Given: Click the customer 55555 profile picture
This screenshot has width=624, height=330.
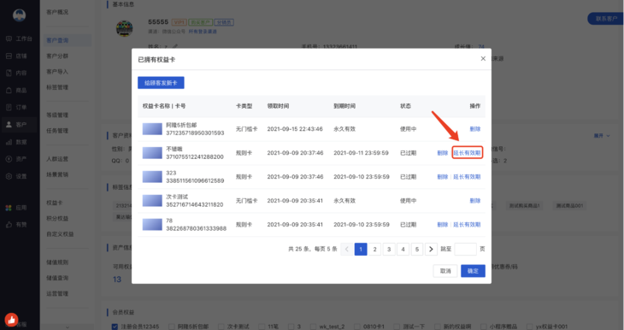Looking at the screenshot, I should (124, 29).
